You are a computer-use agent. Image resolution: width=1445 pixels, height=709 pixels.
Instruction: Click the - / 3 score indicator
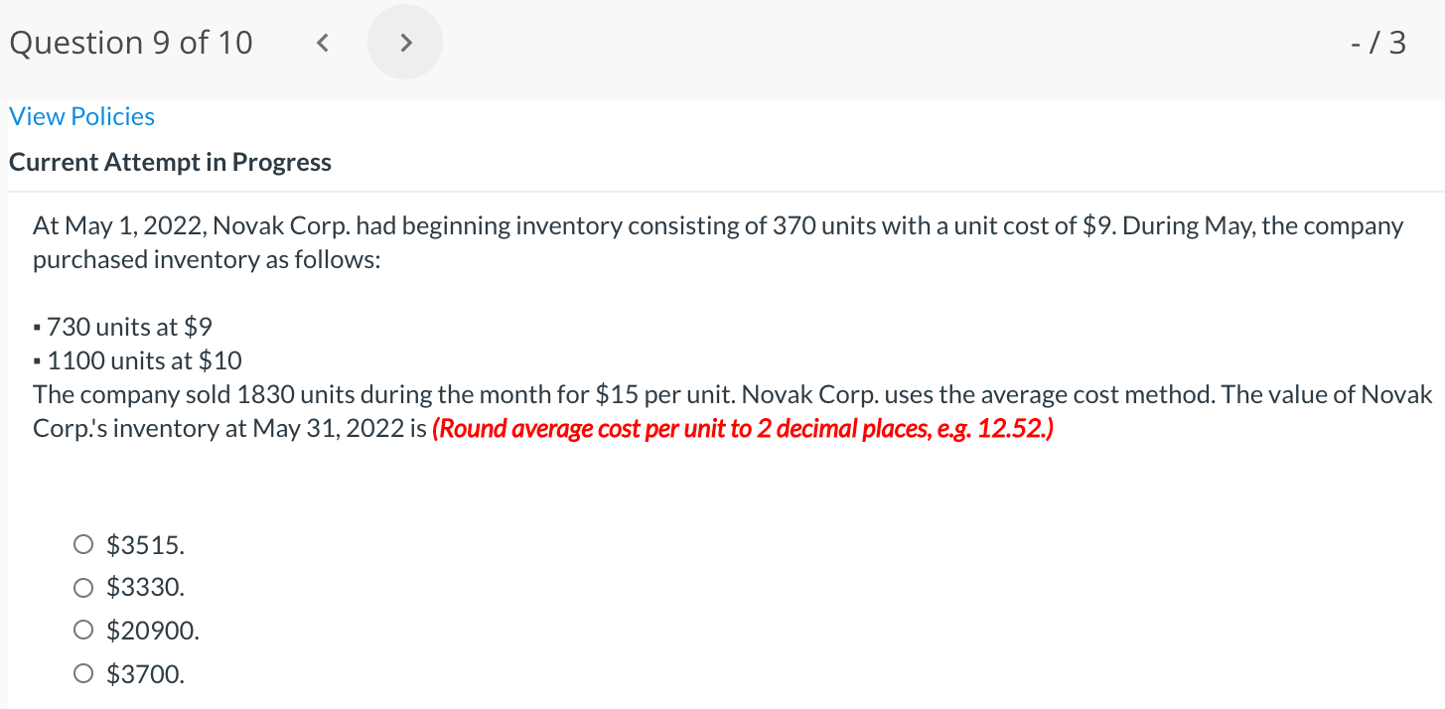coord(1380,42)
